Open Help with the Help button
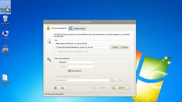 click(61, 88)
